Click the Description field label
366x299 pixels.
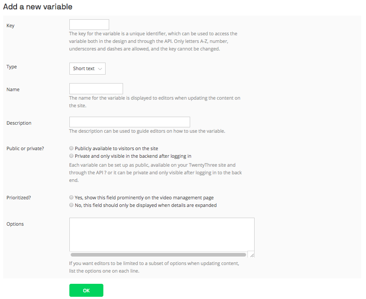[19, 123]
